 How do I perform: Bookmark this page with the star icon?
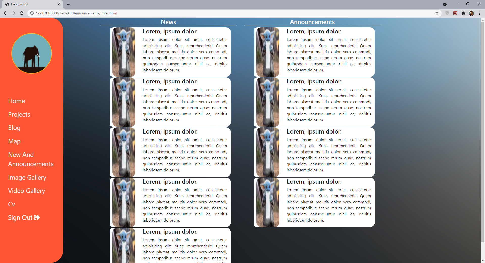437,13
